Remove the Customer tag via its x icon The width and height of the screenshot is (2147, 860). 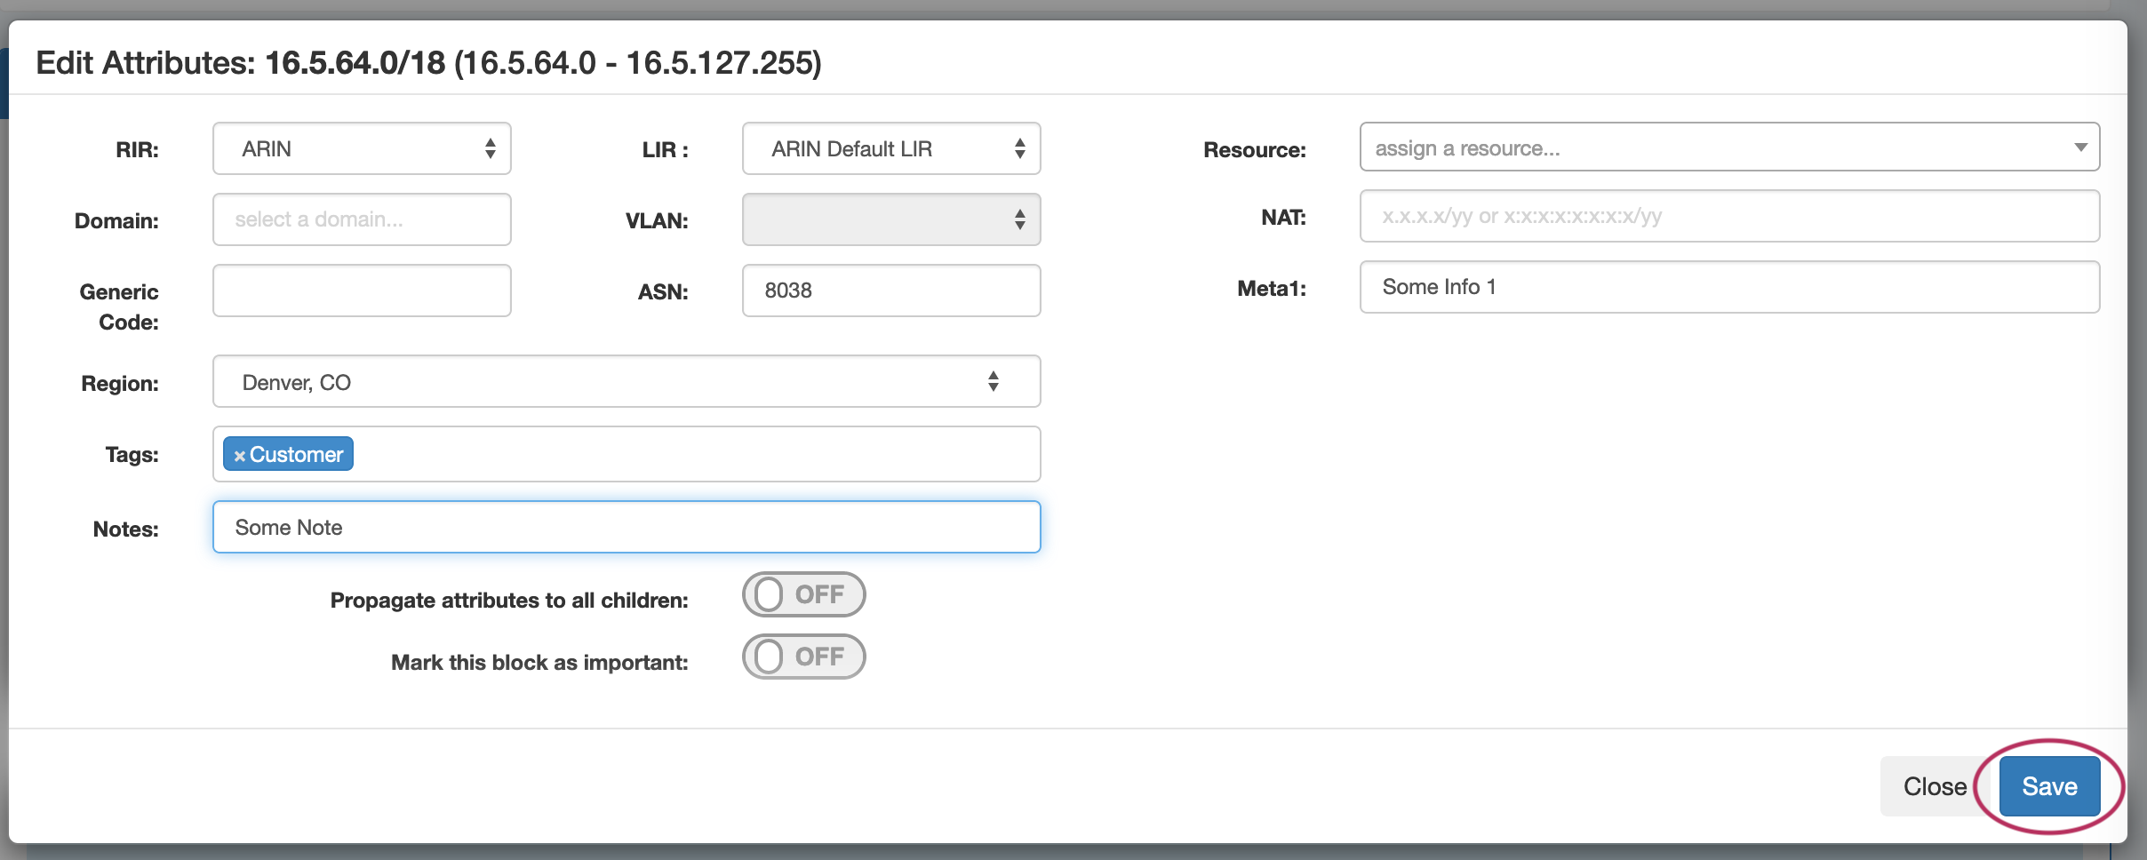click(239, 456)
